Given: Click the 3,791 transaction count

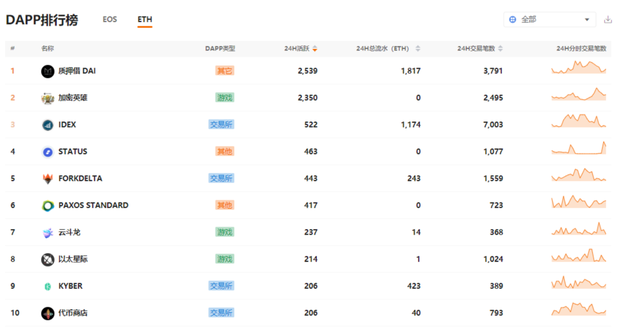Looking at the screenshot, I should (493, 71).
